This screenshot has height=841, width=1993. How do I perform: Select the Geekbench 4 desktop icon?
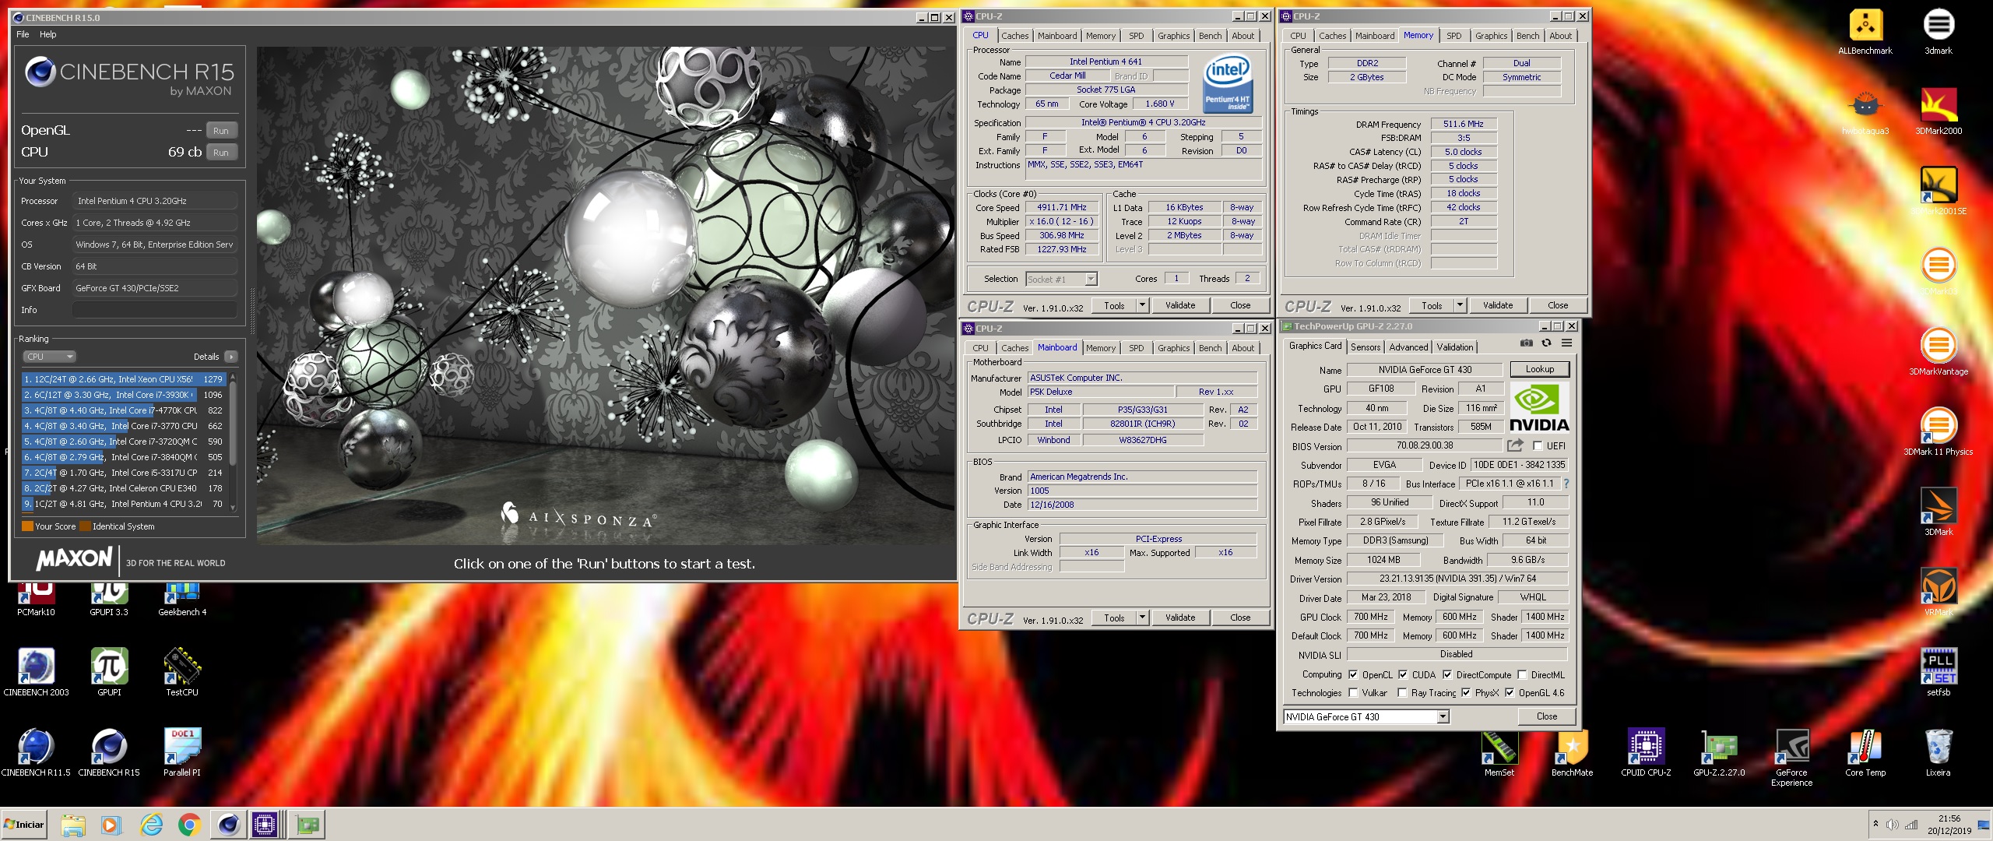coord(182,600)
